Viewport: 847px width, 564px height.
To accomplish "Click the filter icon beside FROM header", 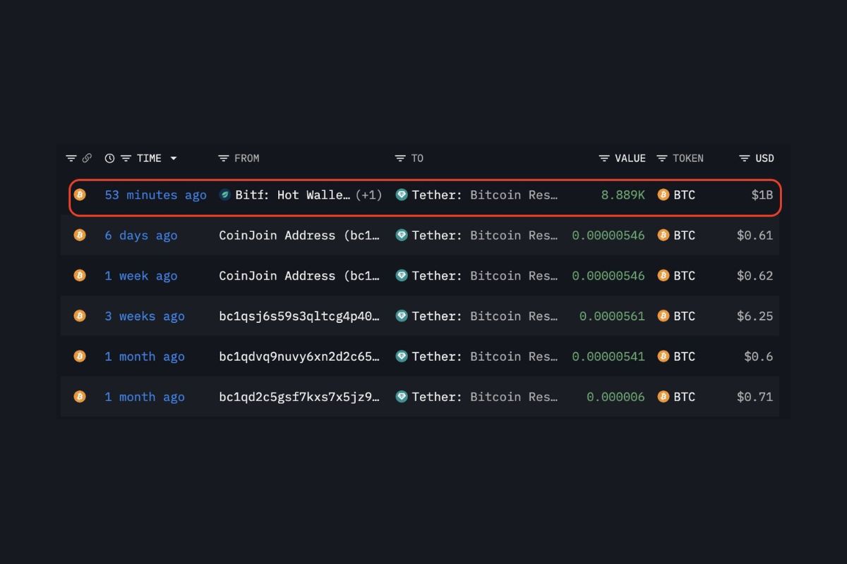I will pos(224,159).
